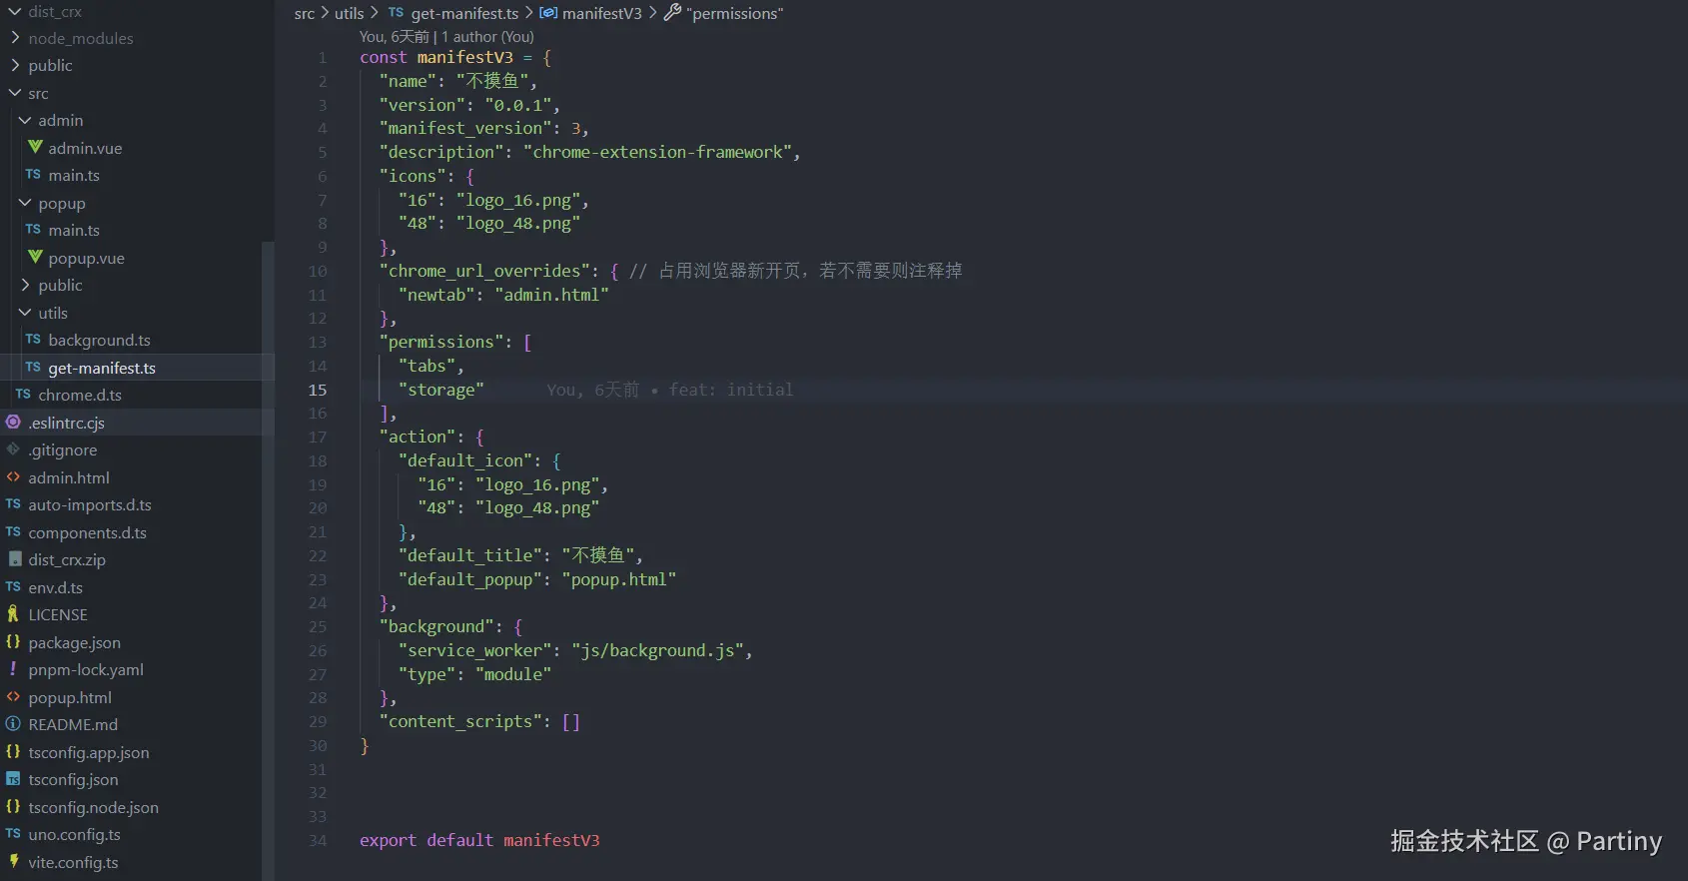Open get-manifest.ts breadcrumb dropdown

tap(464, 13)
